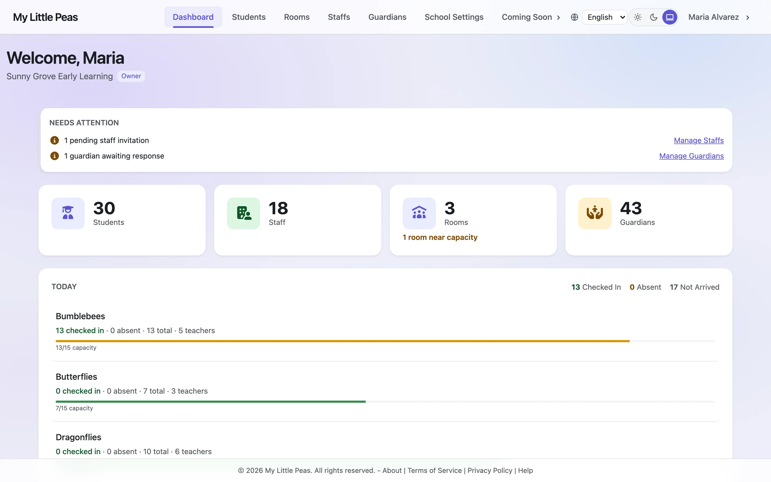
Task: Select the Dashboard tab
Action: [x=193, y=17]
